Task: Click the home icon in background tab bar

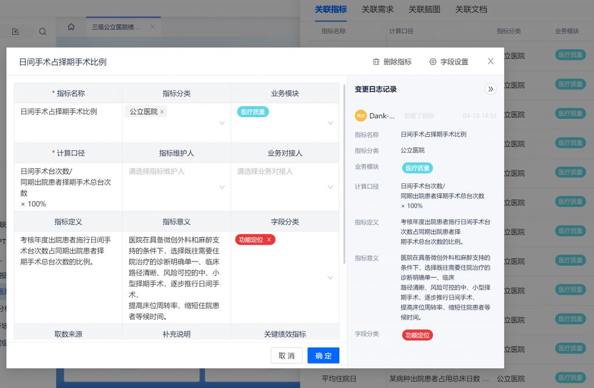Action: (x=71, y=27)
